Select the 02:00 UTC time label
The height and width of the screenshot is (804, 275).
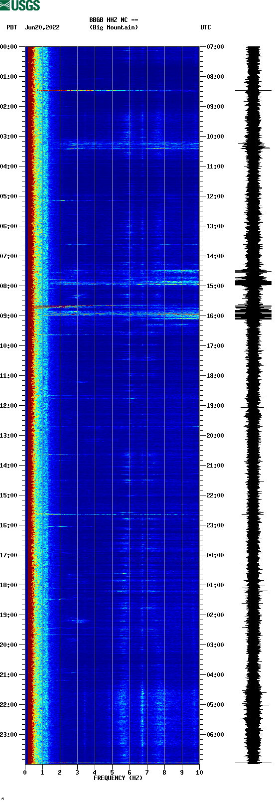(x=215, y=615)
